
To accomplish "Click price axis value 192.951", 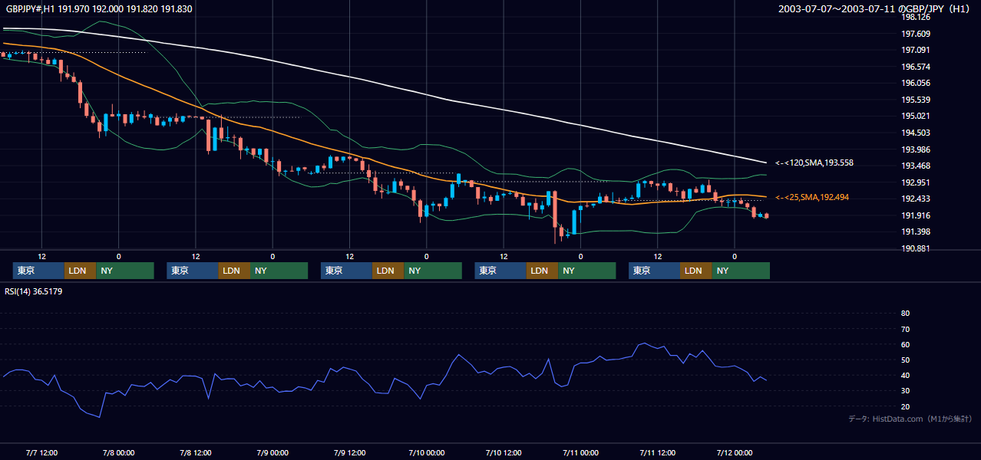I will tap(917, 182).
